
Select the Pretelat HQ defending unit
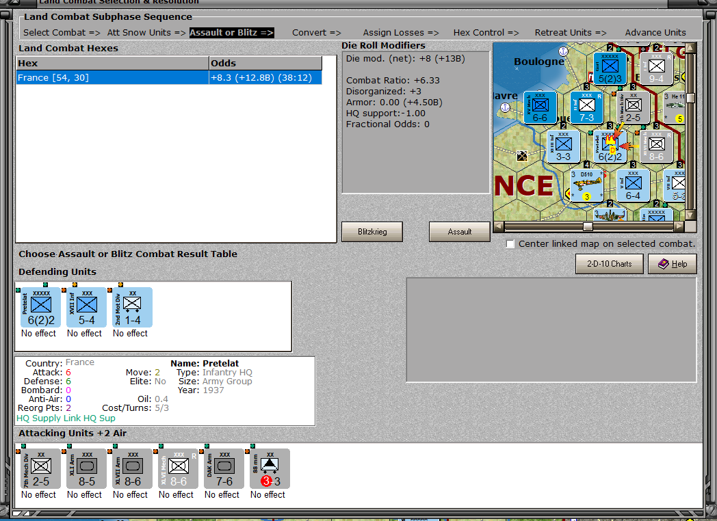click(40, 307)
